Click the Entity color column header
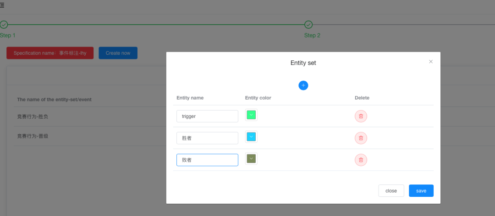Screen dimensions: 495x216 coord(258,98)
